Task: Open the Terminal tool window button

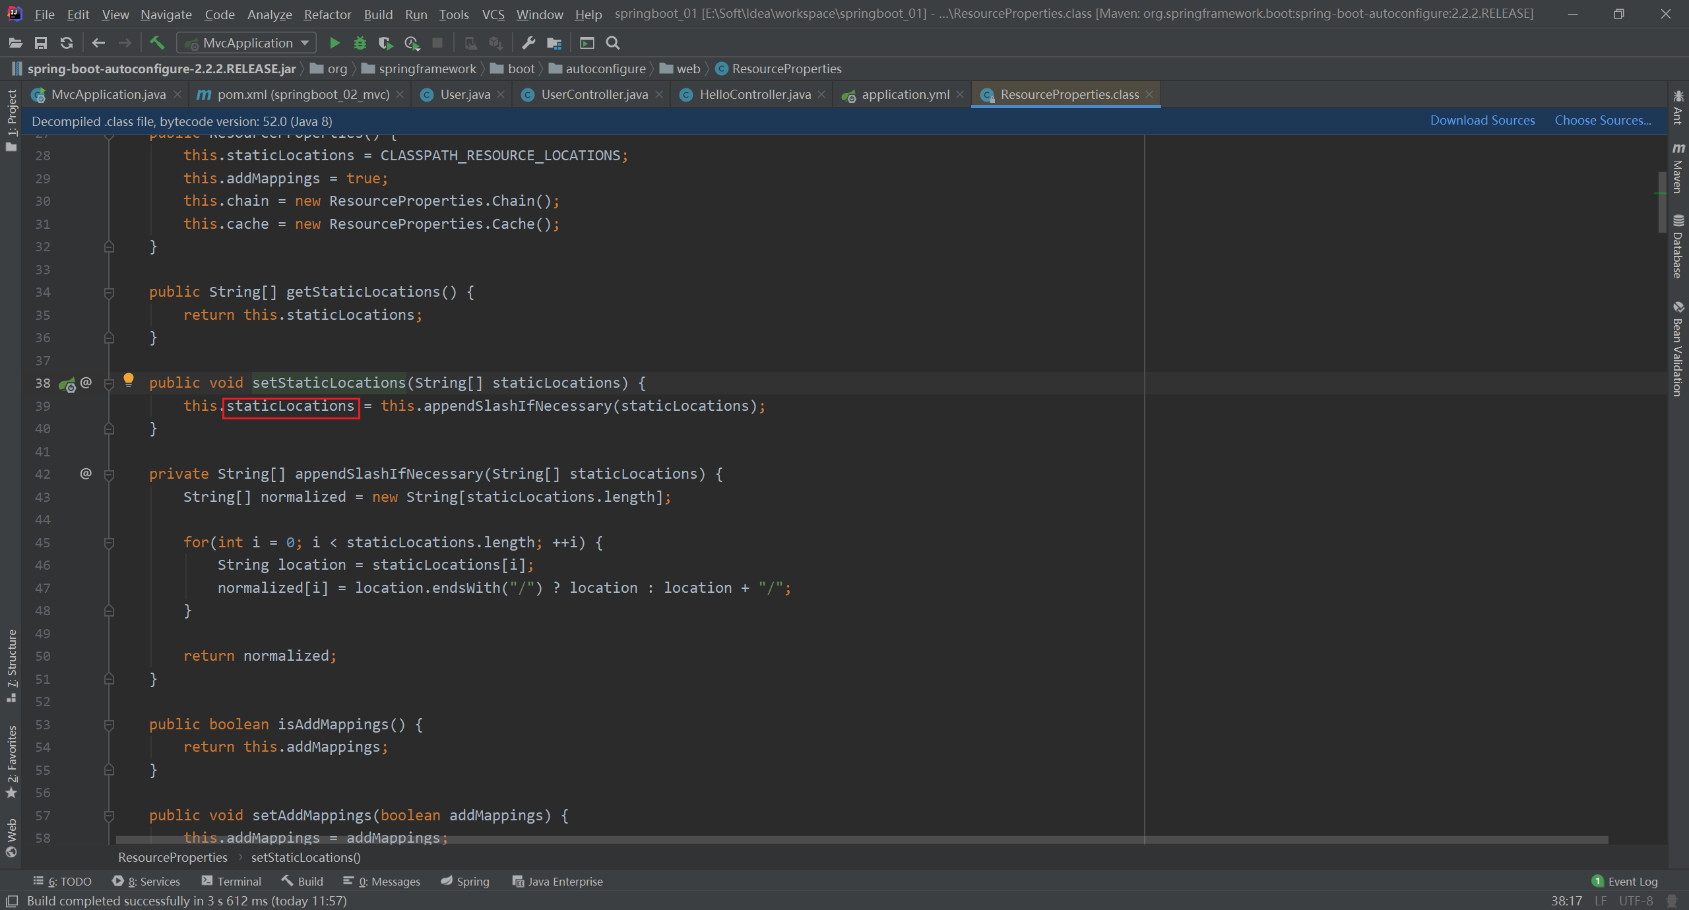Action: tap(232, 881)
